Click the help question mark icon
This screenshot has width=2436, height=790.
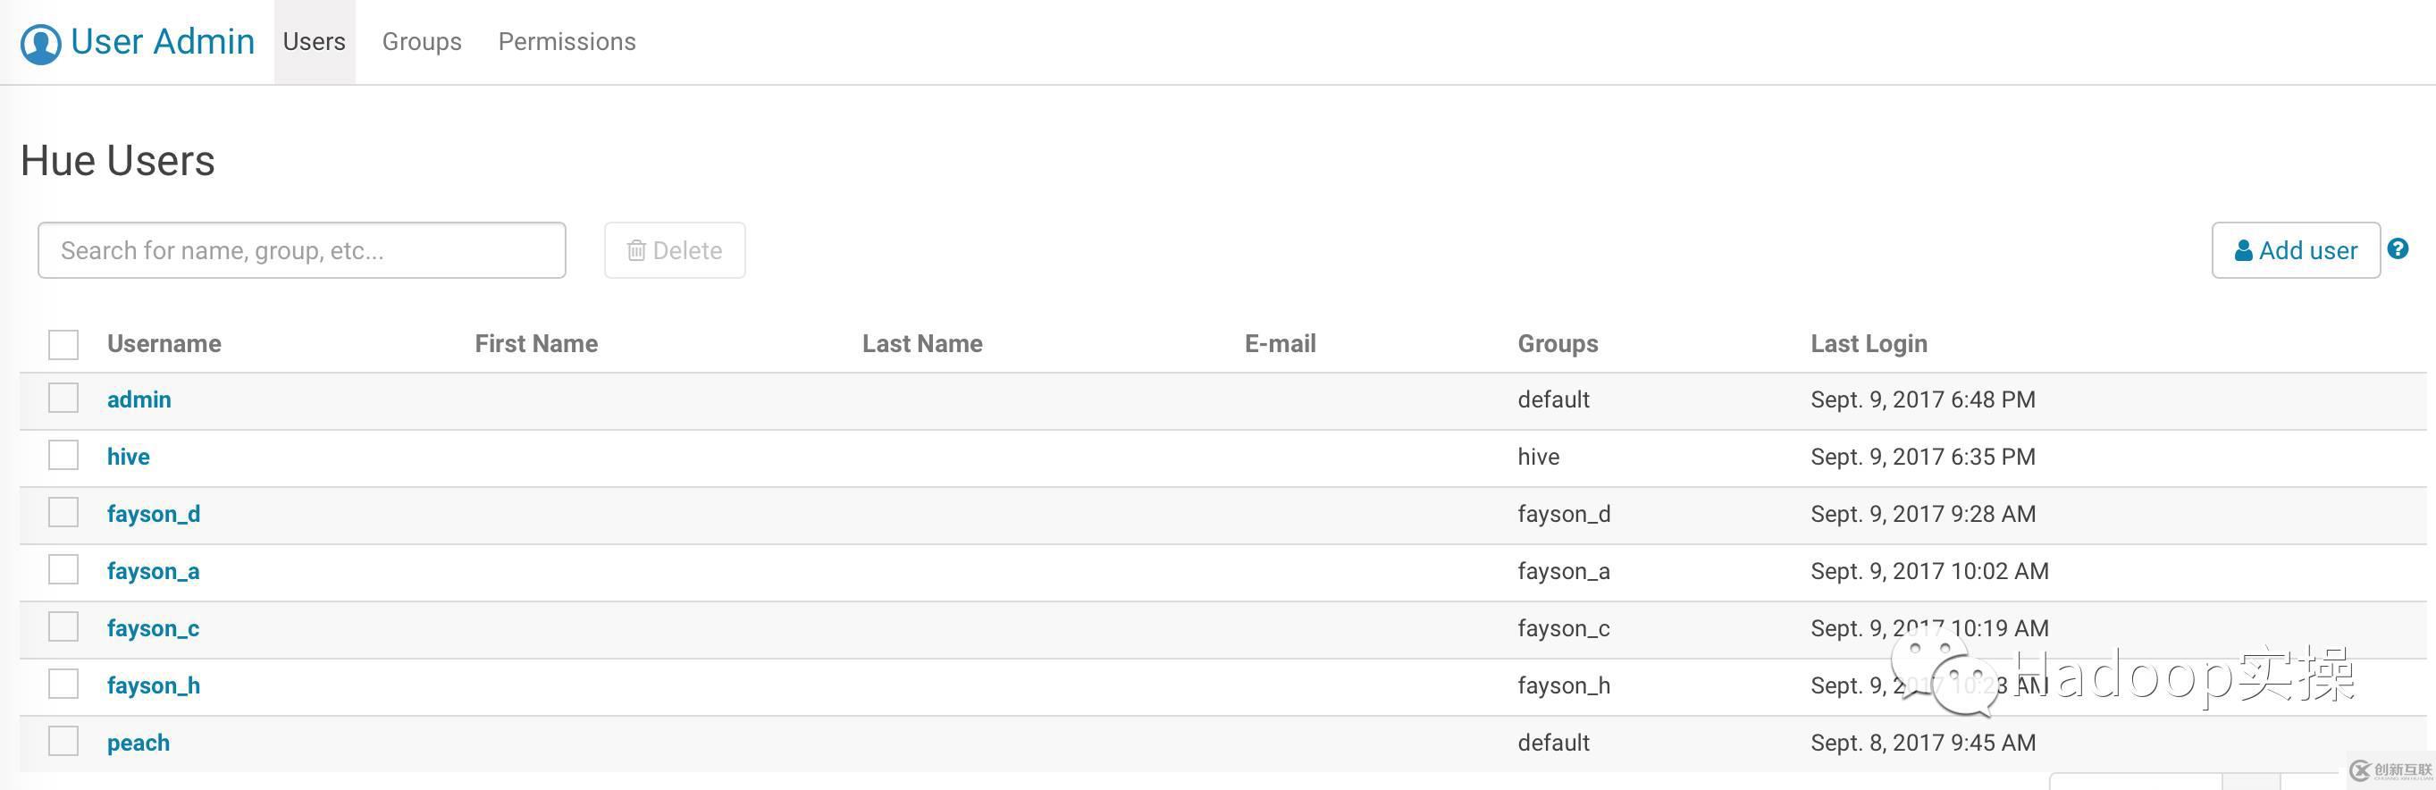coord(2398,248)
